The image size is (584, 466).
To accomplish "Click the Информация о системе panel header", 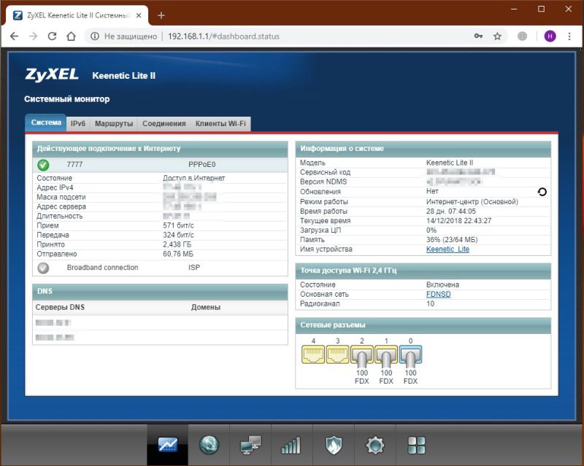I will point(423,149).
